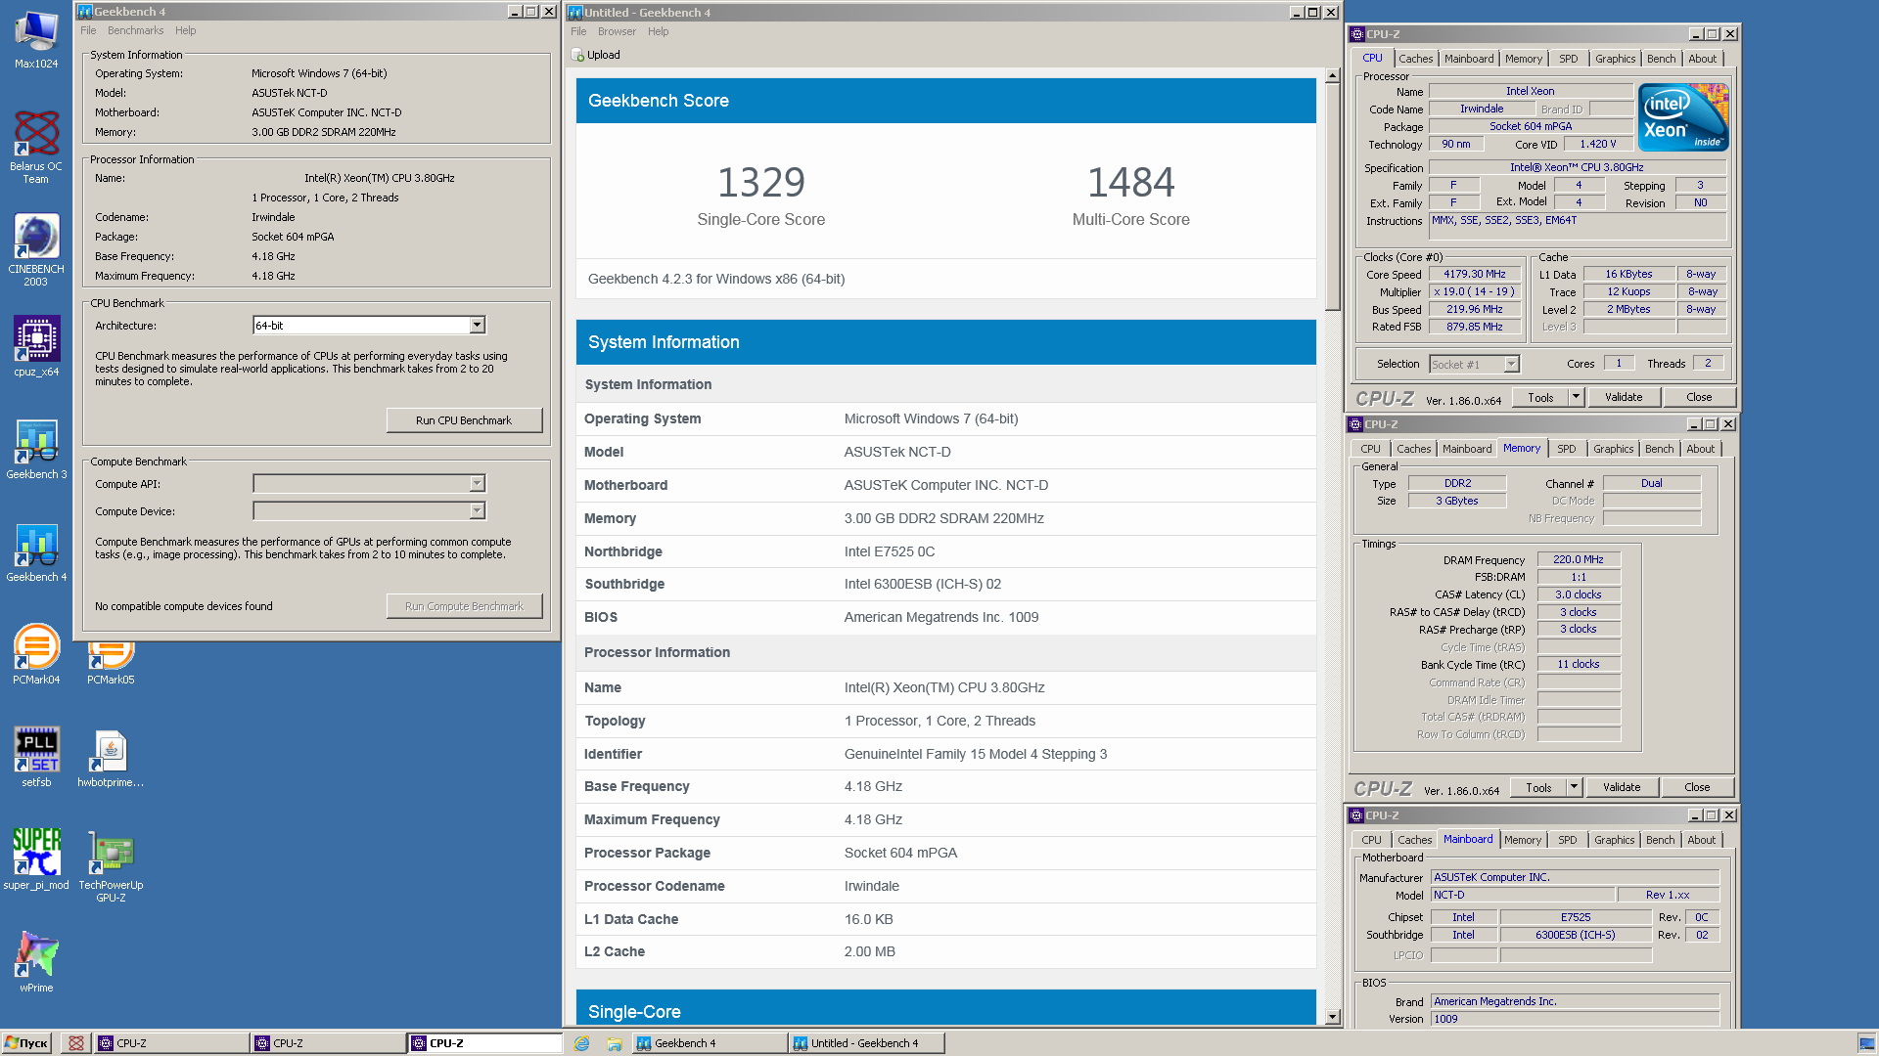
Task: Launch the Geekbench 4 desktop shortcut
Action: pyautogui.click(x=36, y=551)
